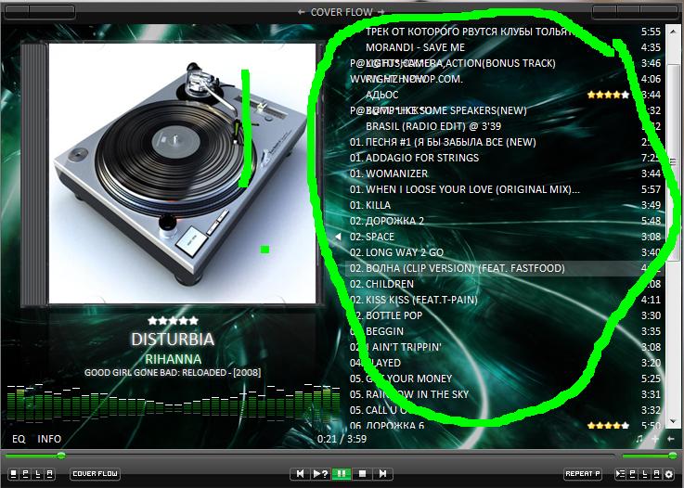Set the rating stars above DISTURBIA
This screenshot has height=488, width=684.
pos(174,320)
